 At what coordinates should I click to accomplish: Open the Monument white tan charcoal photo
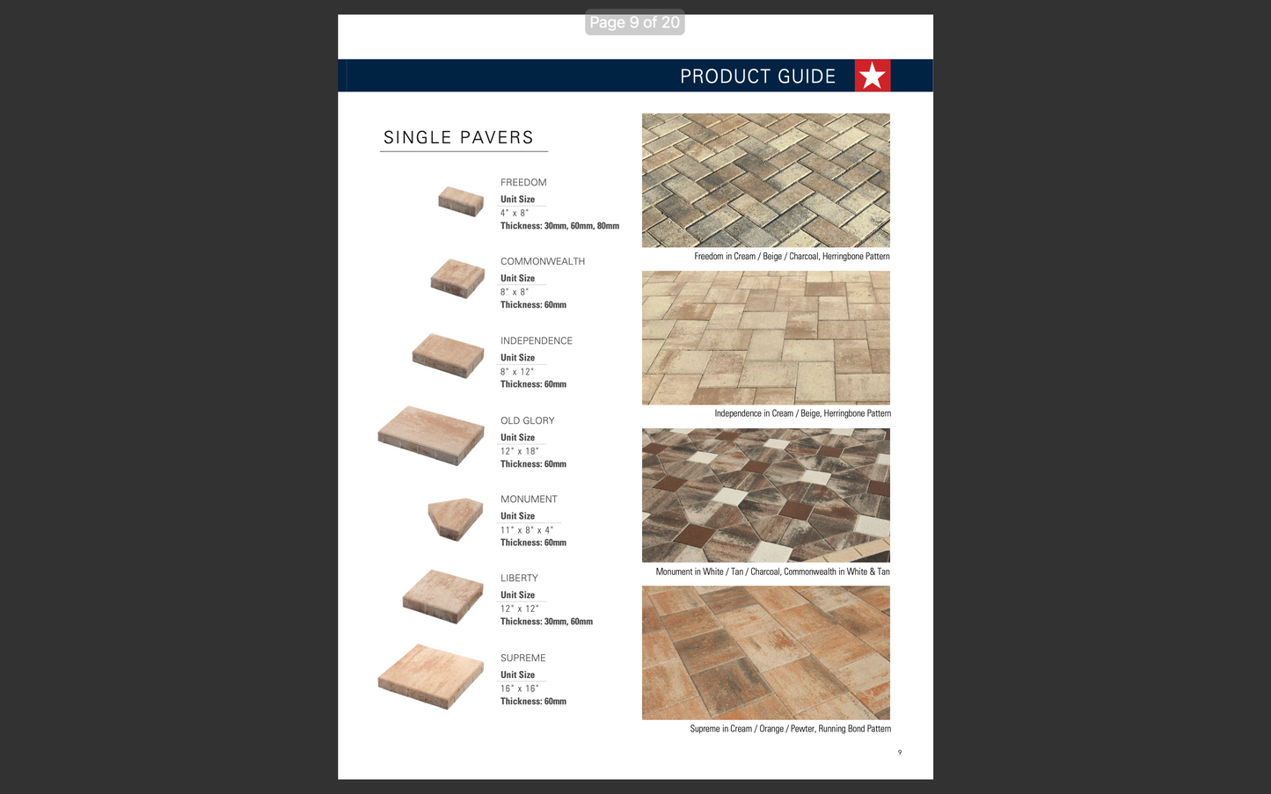(x=765, y=494)
